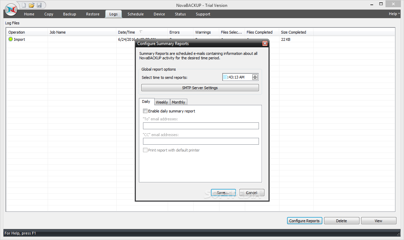Click the sort arrow on the Date/Time column
The width and height of the screenshot is (404, 240).
pyautogui.click(x=141, y=32)
